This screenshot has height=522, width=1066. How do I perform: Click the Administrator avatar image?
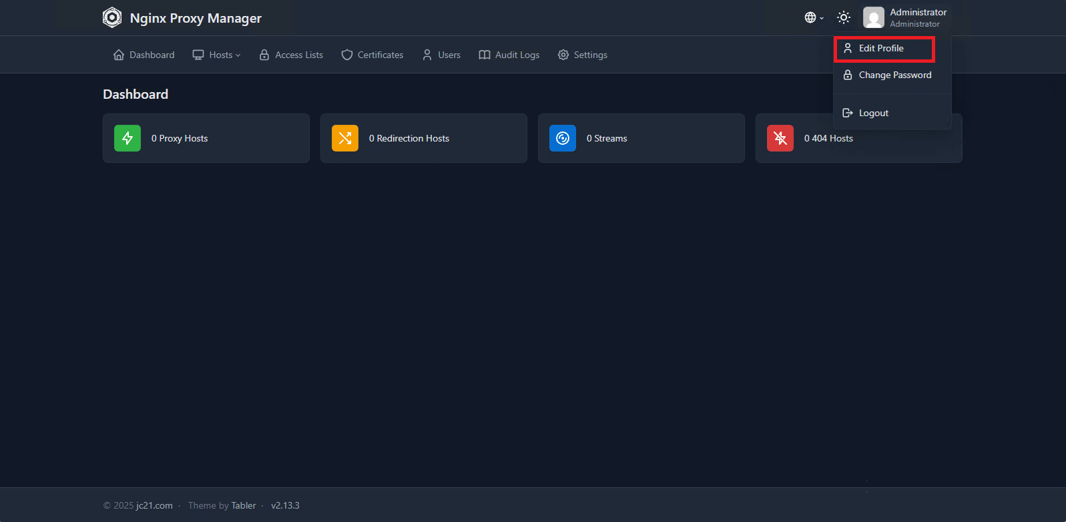pos(873,17)
